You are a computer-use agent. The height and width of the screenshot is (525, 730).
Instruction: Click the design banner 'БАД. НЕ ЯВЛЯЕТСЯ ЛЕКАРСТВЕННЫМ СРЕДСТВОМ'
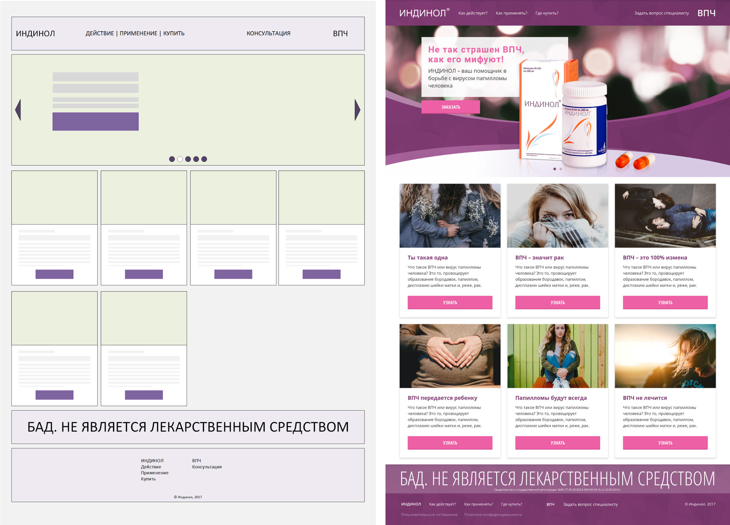557,479
